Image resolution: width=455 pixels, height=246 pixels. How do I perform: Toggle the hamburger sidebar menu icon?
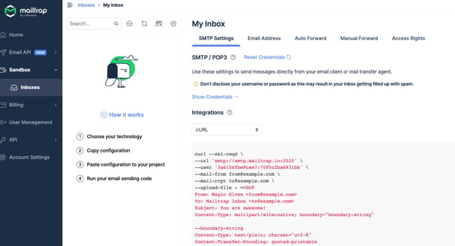tap(70, 5)
